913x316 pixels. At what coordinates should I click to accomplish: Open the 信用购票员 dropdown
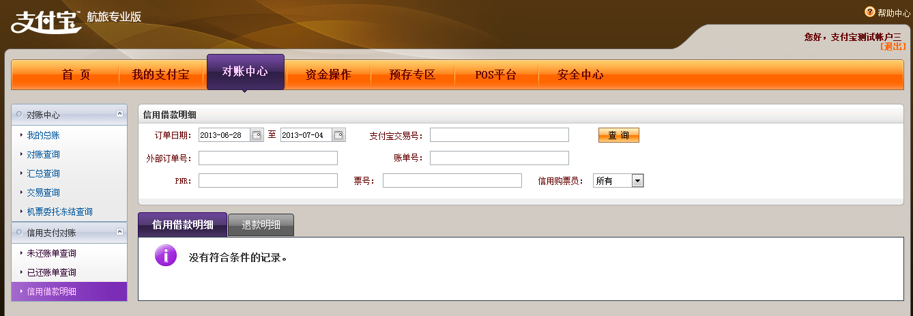[637, 181]
